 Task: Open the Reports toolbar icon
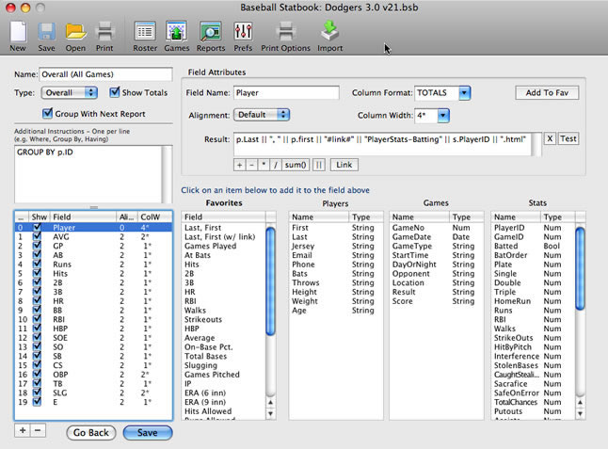[x=211, y=32]
